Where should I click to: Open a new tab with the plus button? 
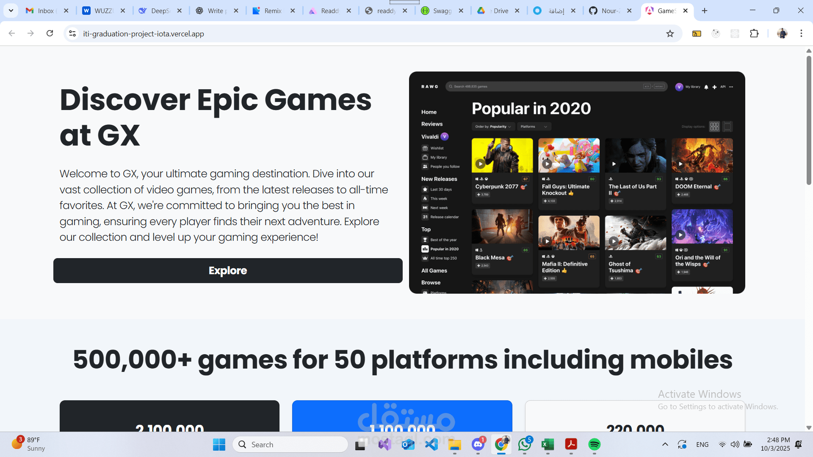point(705,11)
